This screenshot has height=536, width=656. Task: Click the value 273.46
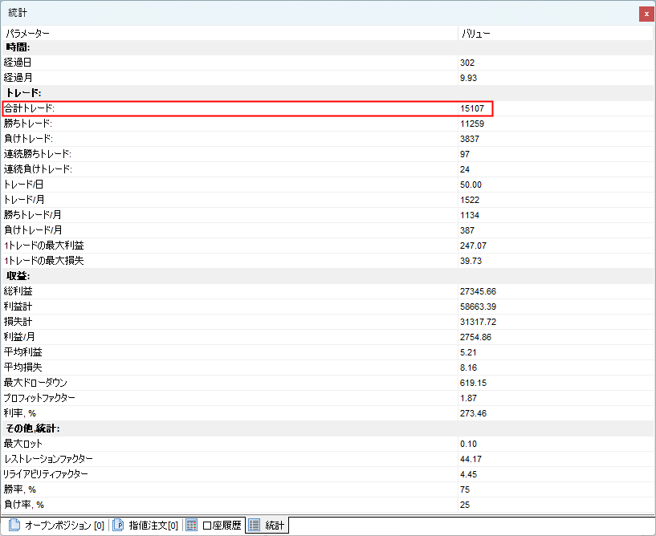click(473, 413)
